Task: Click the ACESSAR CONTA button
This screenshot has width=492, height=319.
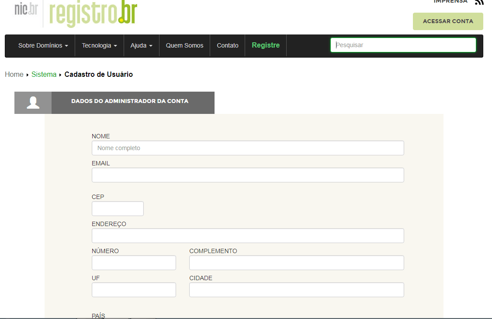Action: click(448, 21)
